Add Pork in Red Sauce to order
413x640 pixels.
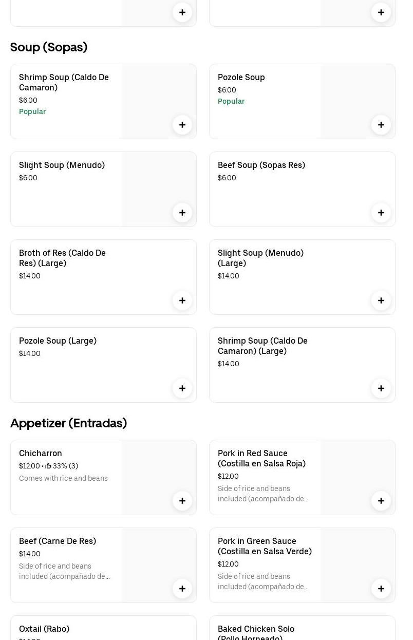click(x=381, y=501)
